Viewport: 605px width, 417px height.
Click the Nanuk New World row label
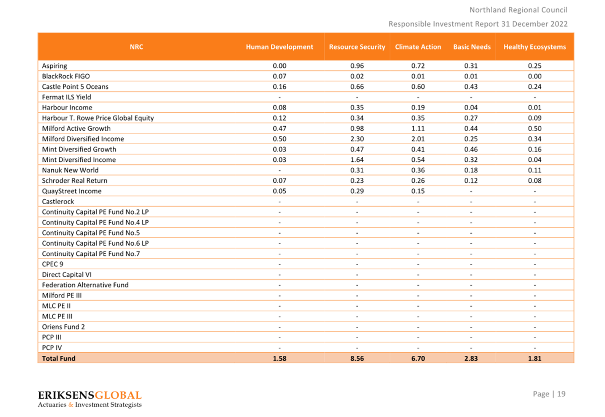pos(70,170)
